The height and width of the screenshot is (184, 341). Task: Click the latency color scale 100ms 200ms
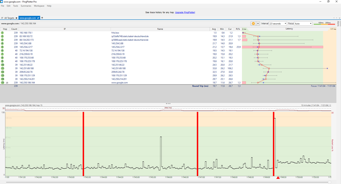click(x=325, y=23)
